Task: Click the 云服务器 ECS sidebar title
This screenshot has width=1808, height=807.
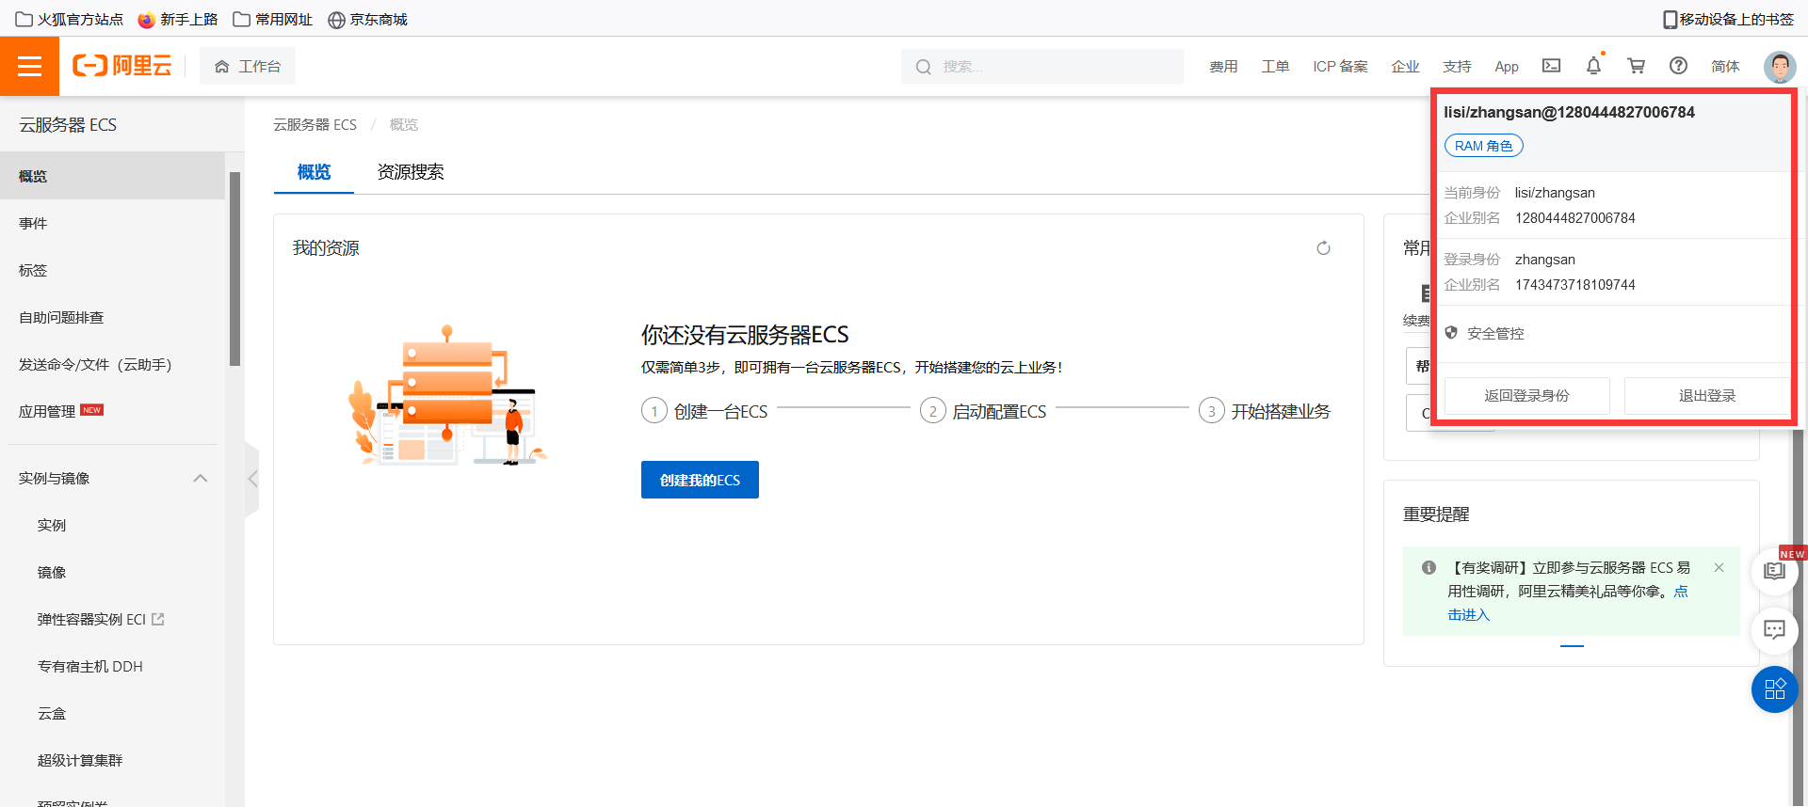Action: (x=68, y=125)
